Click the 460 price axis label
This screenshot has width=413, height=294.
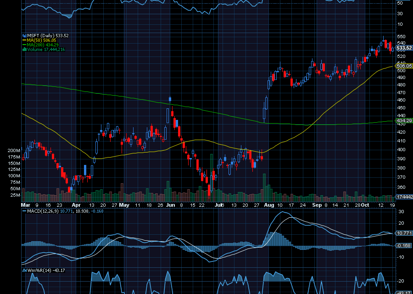[x=401, y=100]
